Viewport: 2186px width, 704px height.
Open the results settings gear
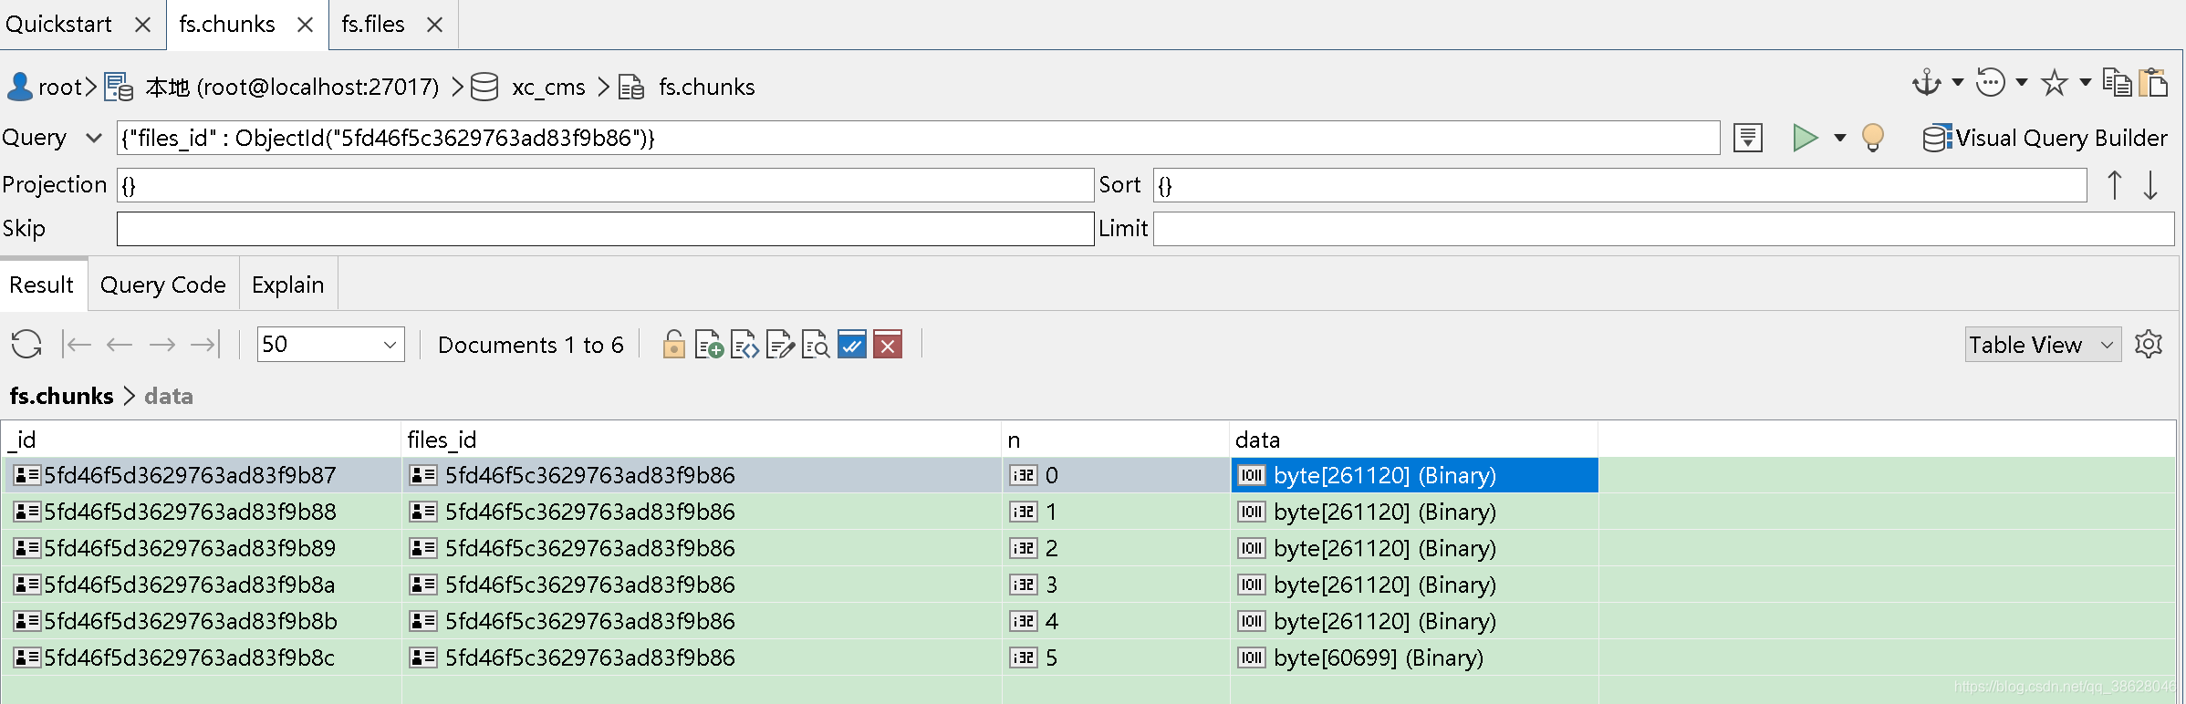2149,345
